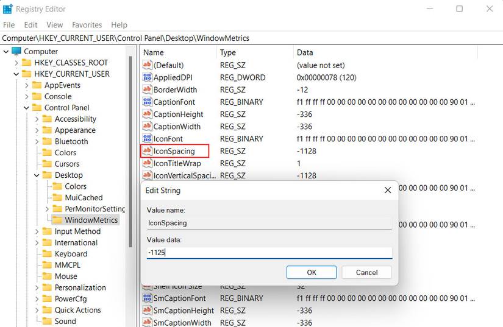Select the WindowMetrics folder icon
Screen dimensions: 503x327
[x=57, y=220]
